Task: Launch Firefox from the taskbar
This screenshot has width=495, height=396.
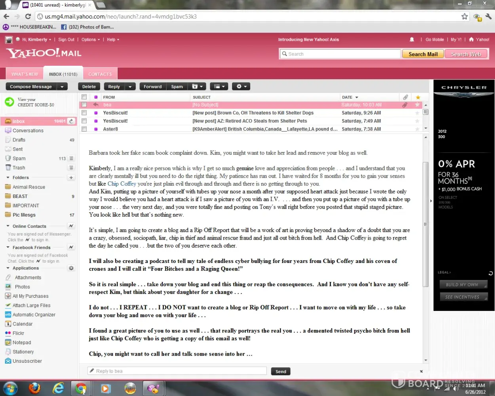Action: [x=35, y=388]
